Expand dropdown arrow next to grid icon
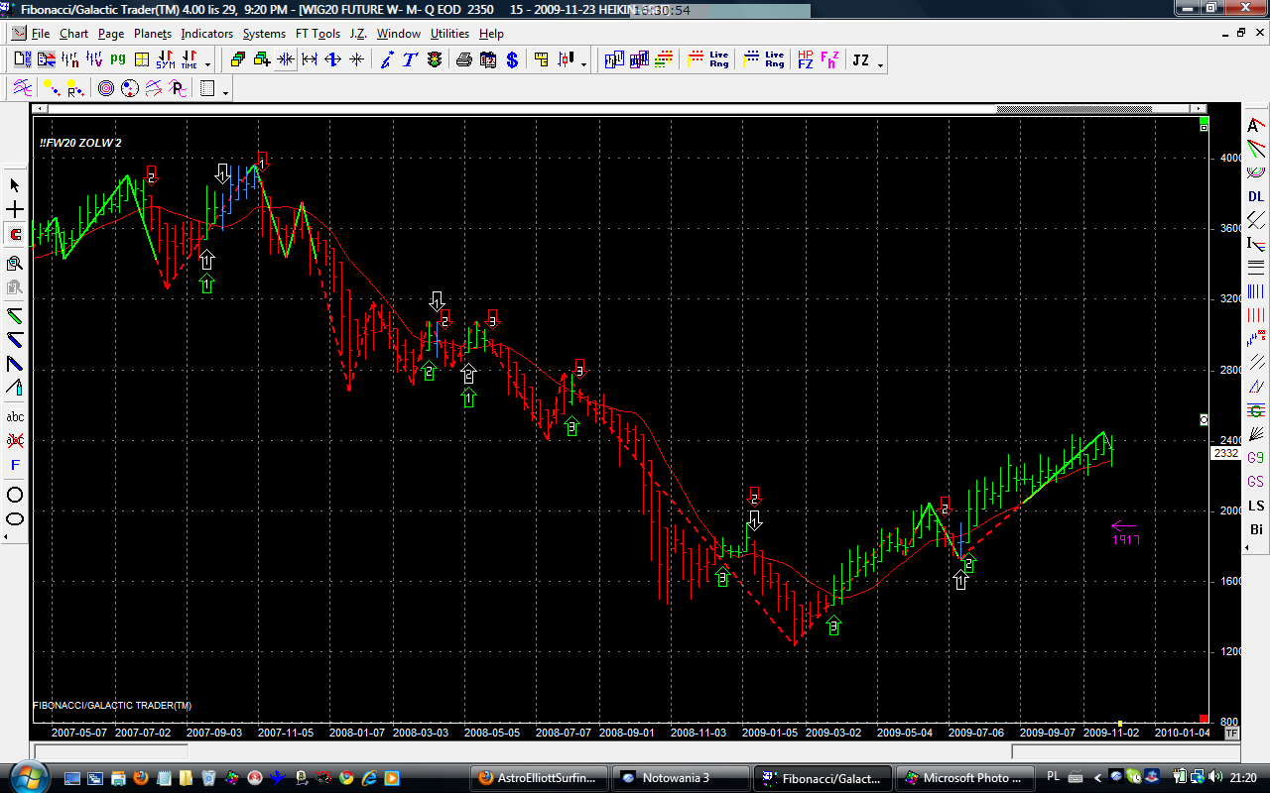Image resolution: width=1270 pixels, height=793 pixels. pyautogui.click(x=226, y=93)
